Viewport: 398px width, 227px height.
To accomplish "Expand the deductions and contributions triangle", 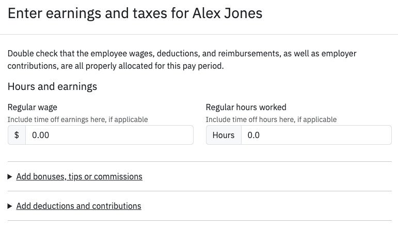I will tap(10, 206).
